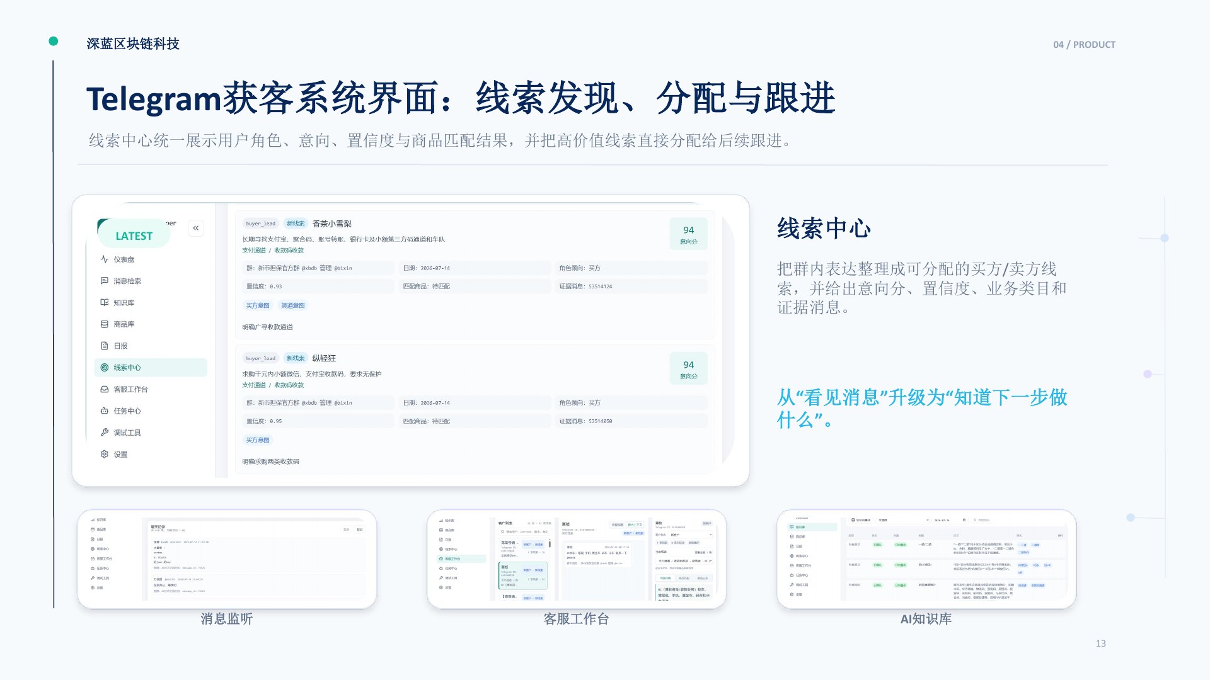Click the 消息检索 message icon

pyautogui.click(x=105, y=281)
